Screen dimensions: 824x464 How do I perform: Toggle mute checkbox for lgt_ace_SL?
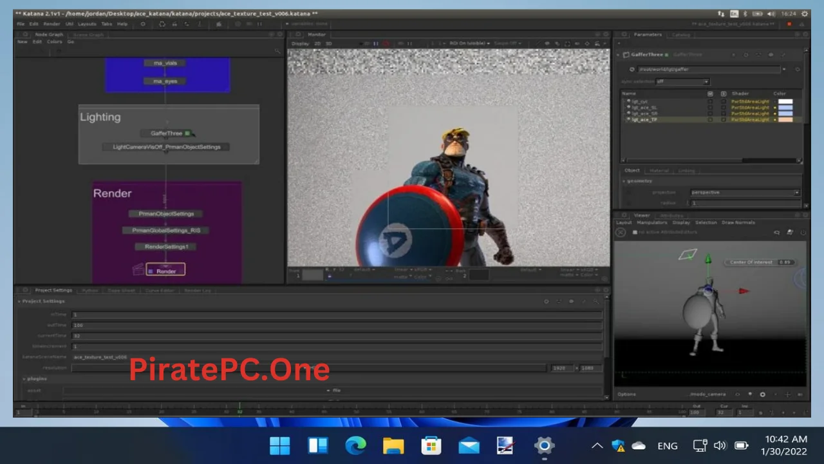[710, 108]
